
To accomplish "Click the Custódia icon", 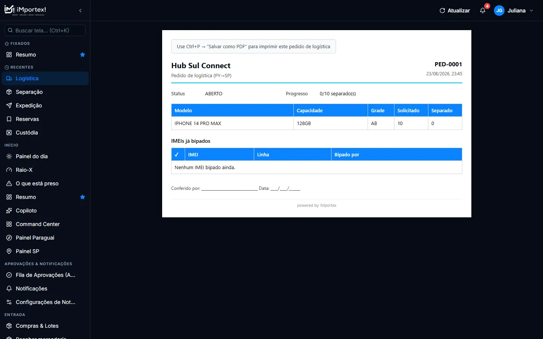I will [9, 133].
